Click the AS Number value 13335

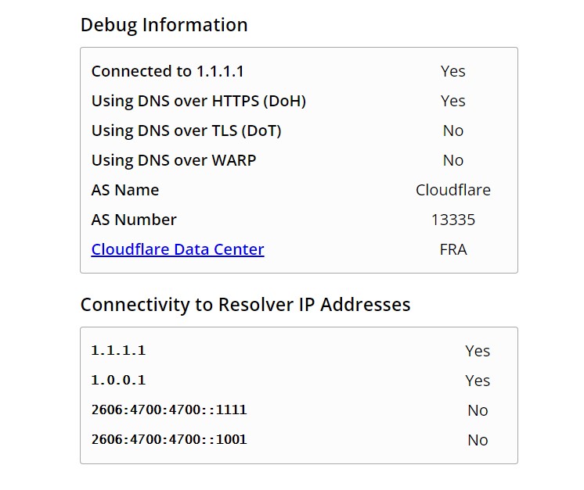(453, 220)
